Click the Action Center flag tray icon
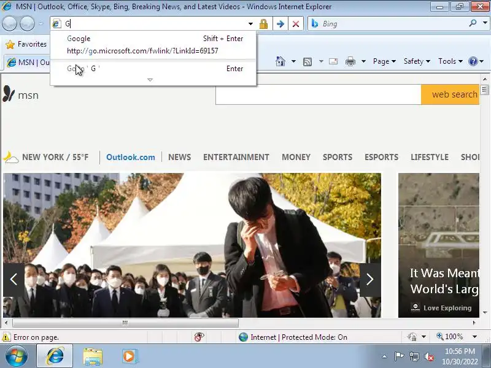The height and width of the screenshot is (368, 491). point(399,356)
